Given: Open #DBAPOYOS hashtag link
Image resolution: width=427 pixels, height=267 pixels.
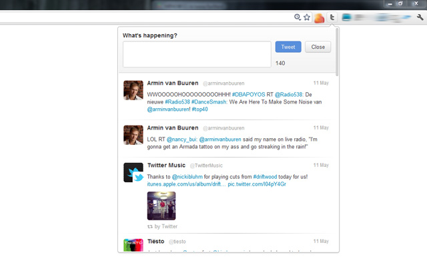Looking at the screenshot, I should tap(248, 95).
